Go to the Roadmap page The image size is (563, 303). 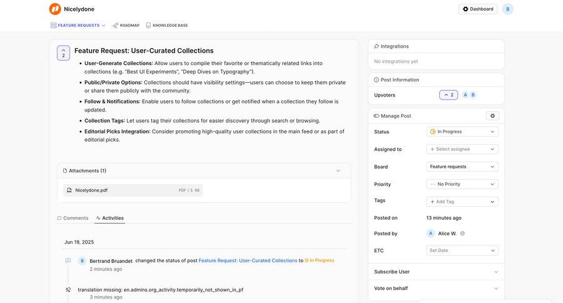[x=126, y=26]
